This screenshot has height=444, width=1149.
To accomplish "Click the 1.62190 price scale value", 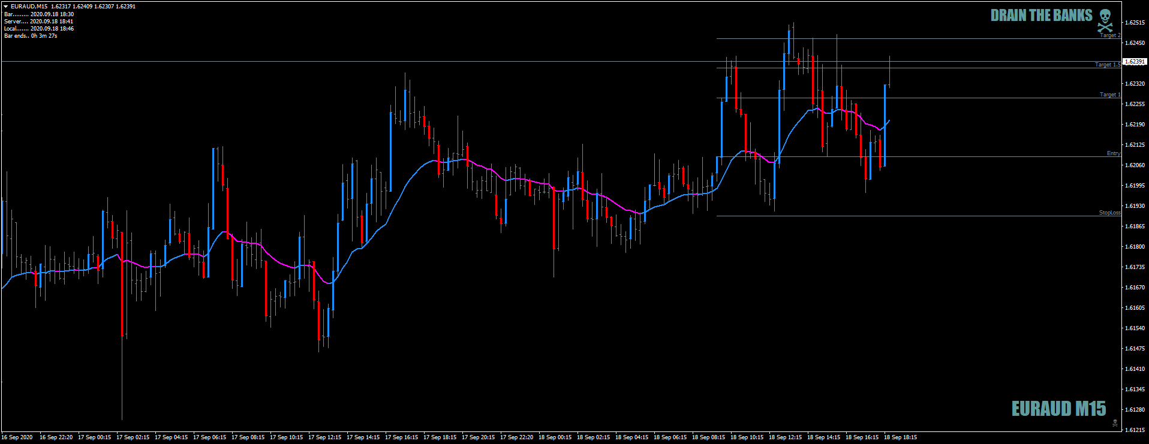I will pyautogui.click(x=1135, y=125).
